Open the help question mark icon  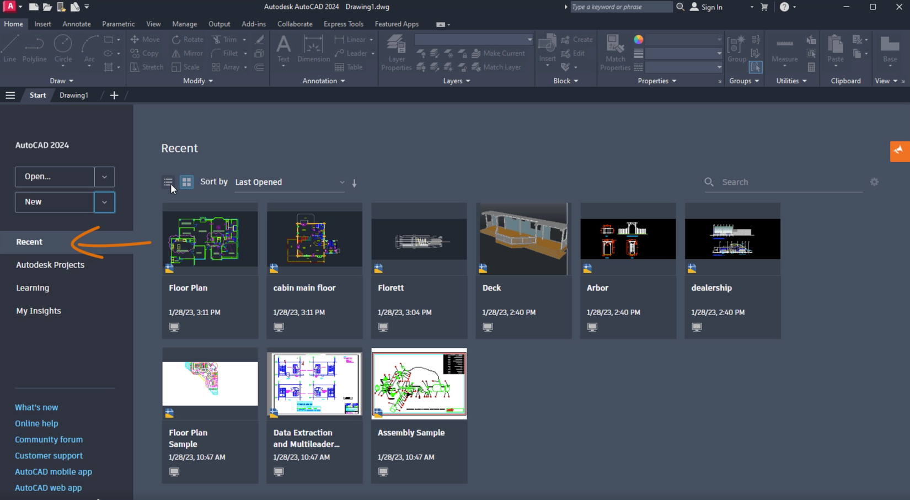click(x=784, y=7)
